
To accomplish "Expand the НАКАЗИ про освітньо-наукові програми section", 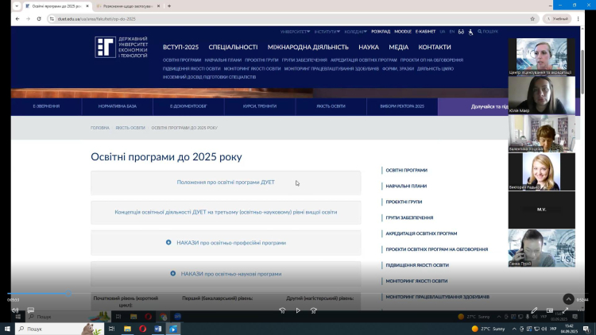I will tap(226, 273).
